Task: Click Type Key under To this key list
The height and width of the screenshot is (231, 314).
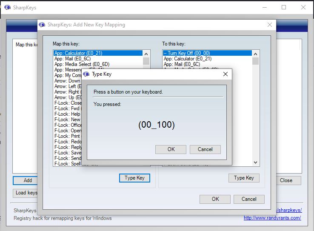Action: click(x=244, y=178)
